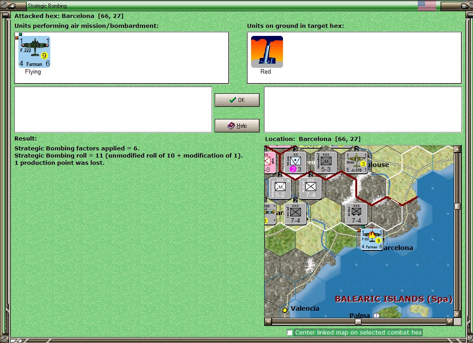Click the pink SPA unit counter
This screenshot has height=343, width=473.
[x=270, y=163]
